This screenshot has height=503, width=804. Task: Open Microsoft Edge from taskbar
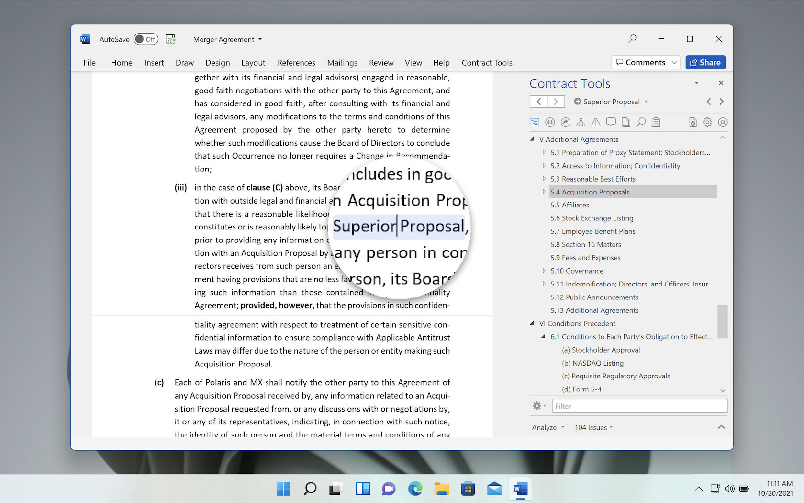tap(415, 489)
